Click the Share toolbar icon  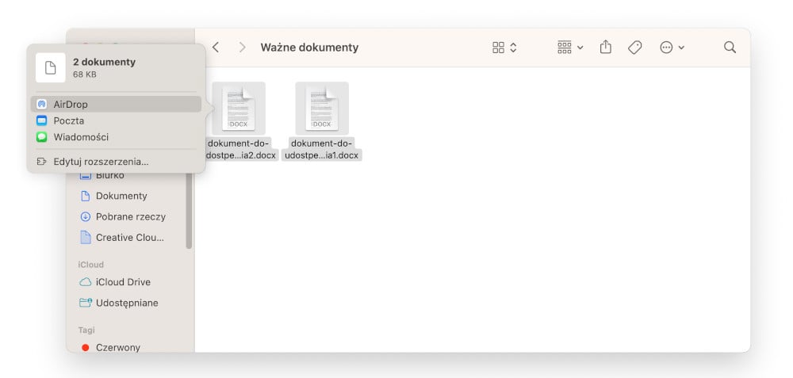click(x=605, y=47)
